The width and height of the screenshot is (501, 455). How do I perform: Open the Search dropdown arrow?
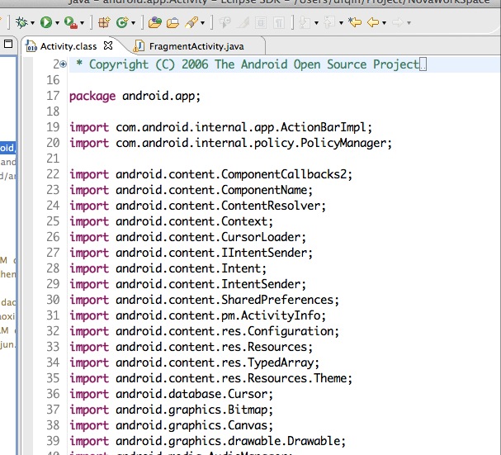point(202,23)
